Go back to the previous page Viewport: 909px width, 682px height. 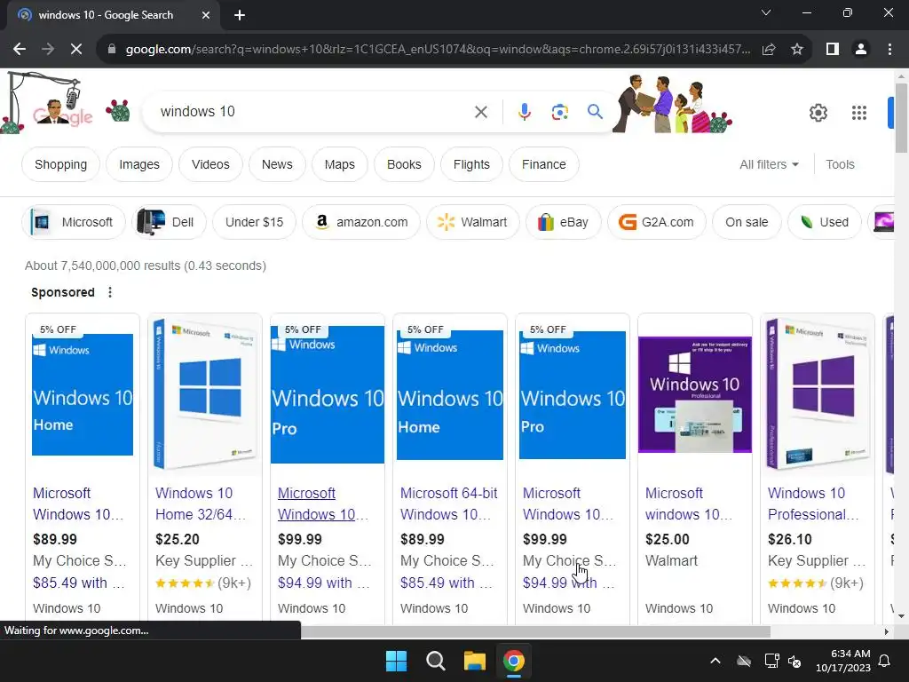click(20, 50)
